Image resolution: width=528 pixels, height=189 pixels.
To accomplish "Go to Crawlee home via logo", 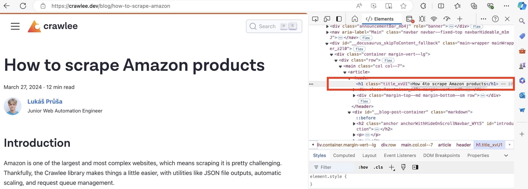I will (x=53, y=26).
